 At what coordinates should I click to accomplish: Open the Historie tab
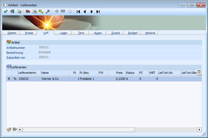[x=150, y=33]
